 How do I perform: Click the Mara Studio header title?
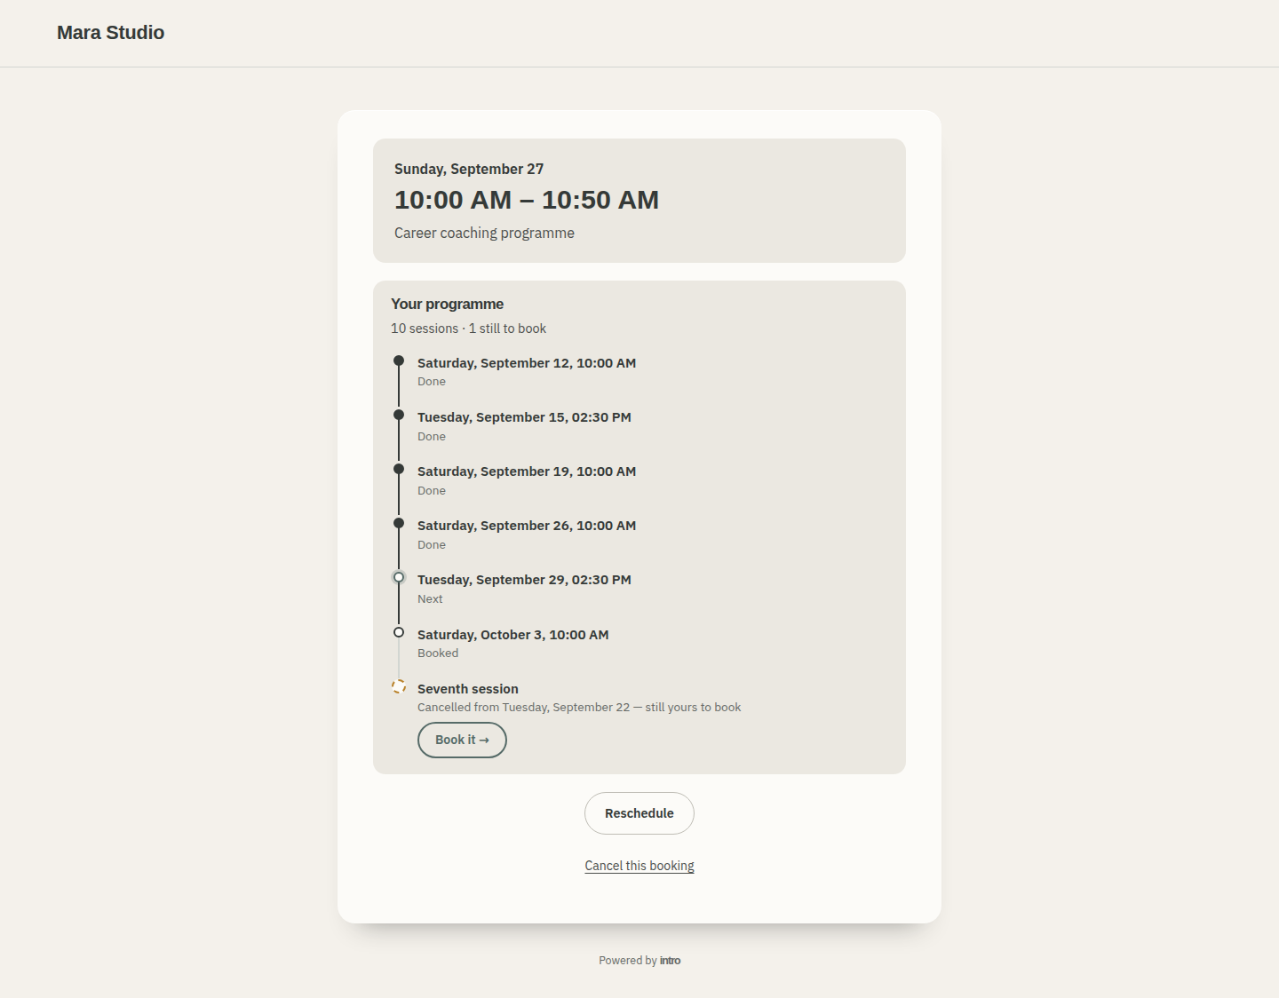pos(111,33)
